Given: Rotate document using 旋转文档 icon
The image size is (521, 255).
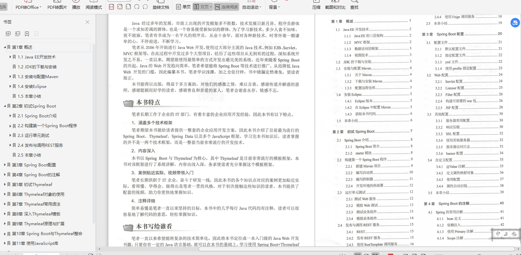Looking at the screenshot, I should click(x=161, y=7).
